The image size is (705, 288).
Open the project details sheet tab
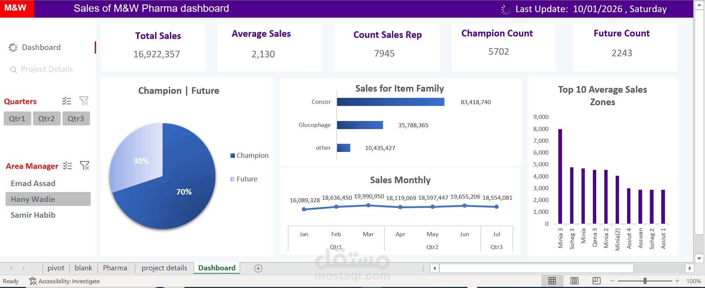pos(164,268)
